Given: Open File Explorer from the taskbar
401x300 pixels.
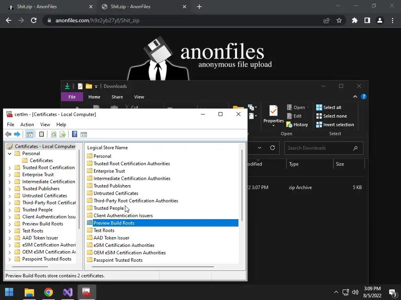Looking at the screenshot, I should (29, 292).
